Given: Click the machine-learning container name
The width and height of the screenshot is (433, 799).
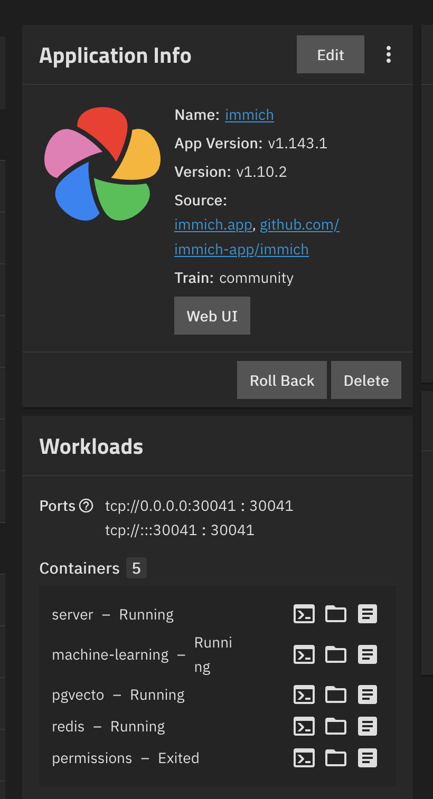Looking at the screenshot, I should point(110,655).
